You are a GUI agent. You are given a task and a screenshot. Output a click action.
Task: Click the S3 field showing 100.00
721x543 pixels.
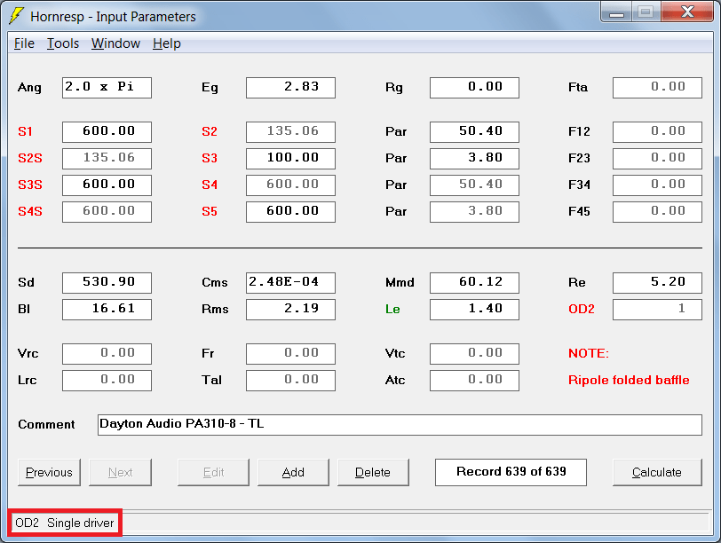(290, 159)
